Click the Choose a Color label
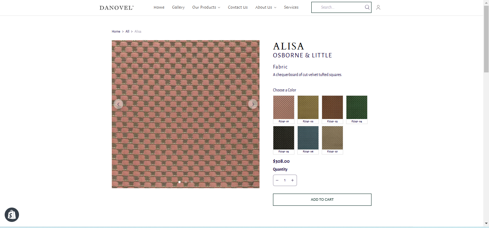 coord(284,90)
